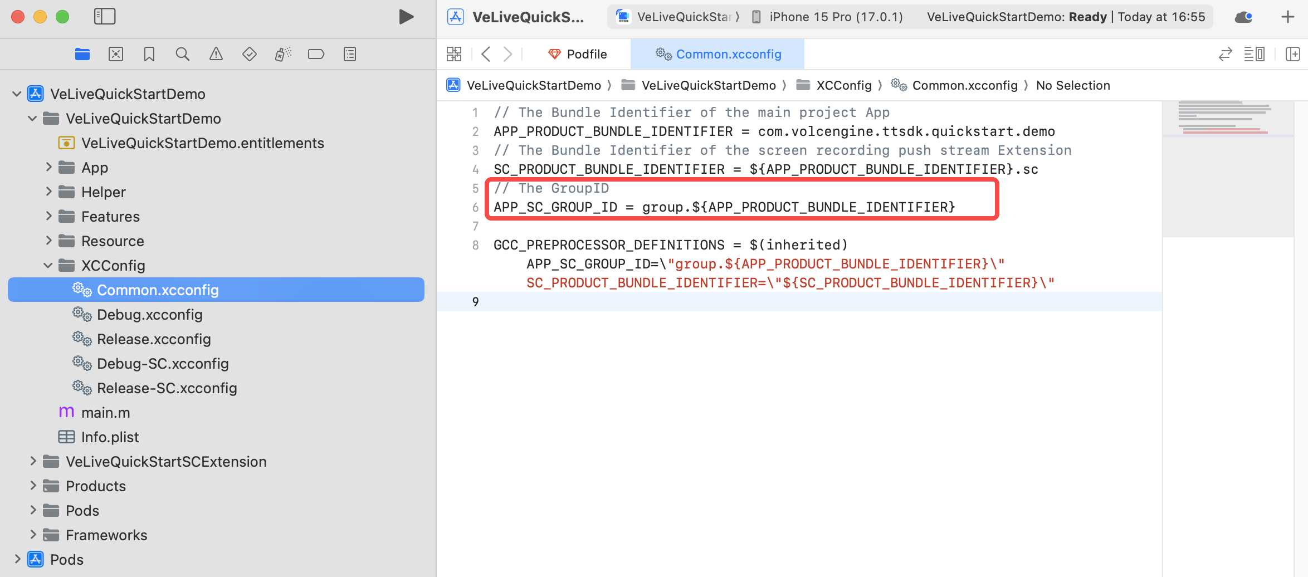
Task: Open the editor options lines menu
Action: 1254,54
